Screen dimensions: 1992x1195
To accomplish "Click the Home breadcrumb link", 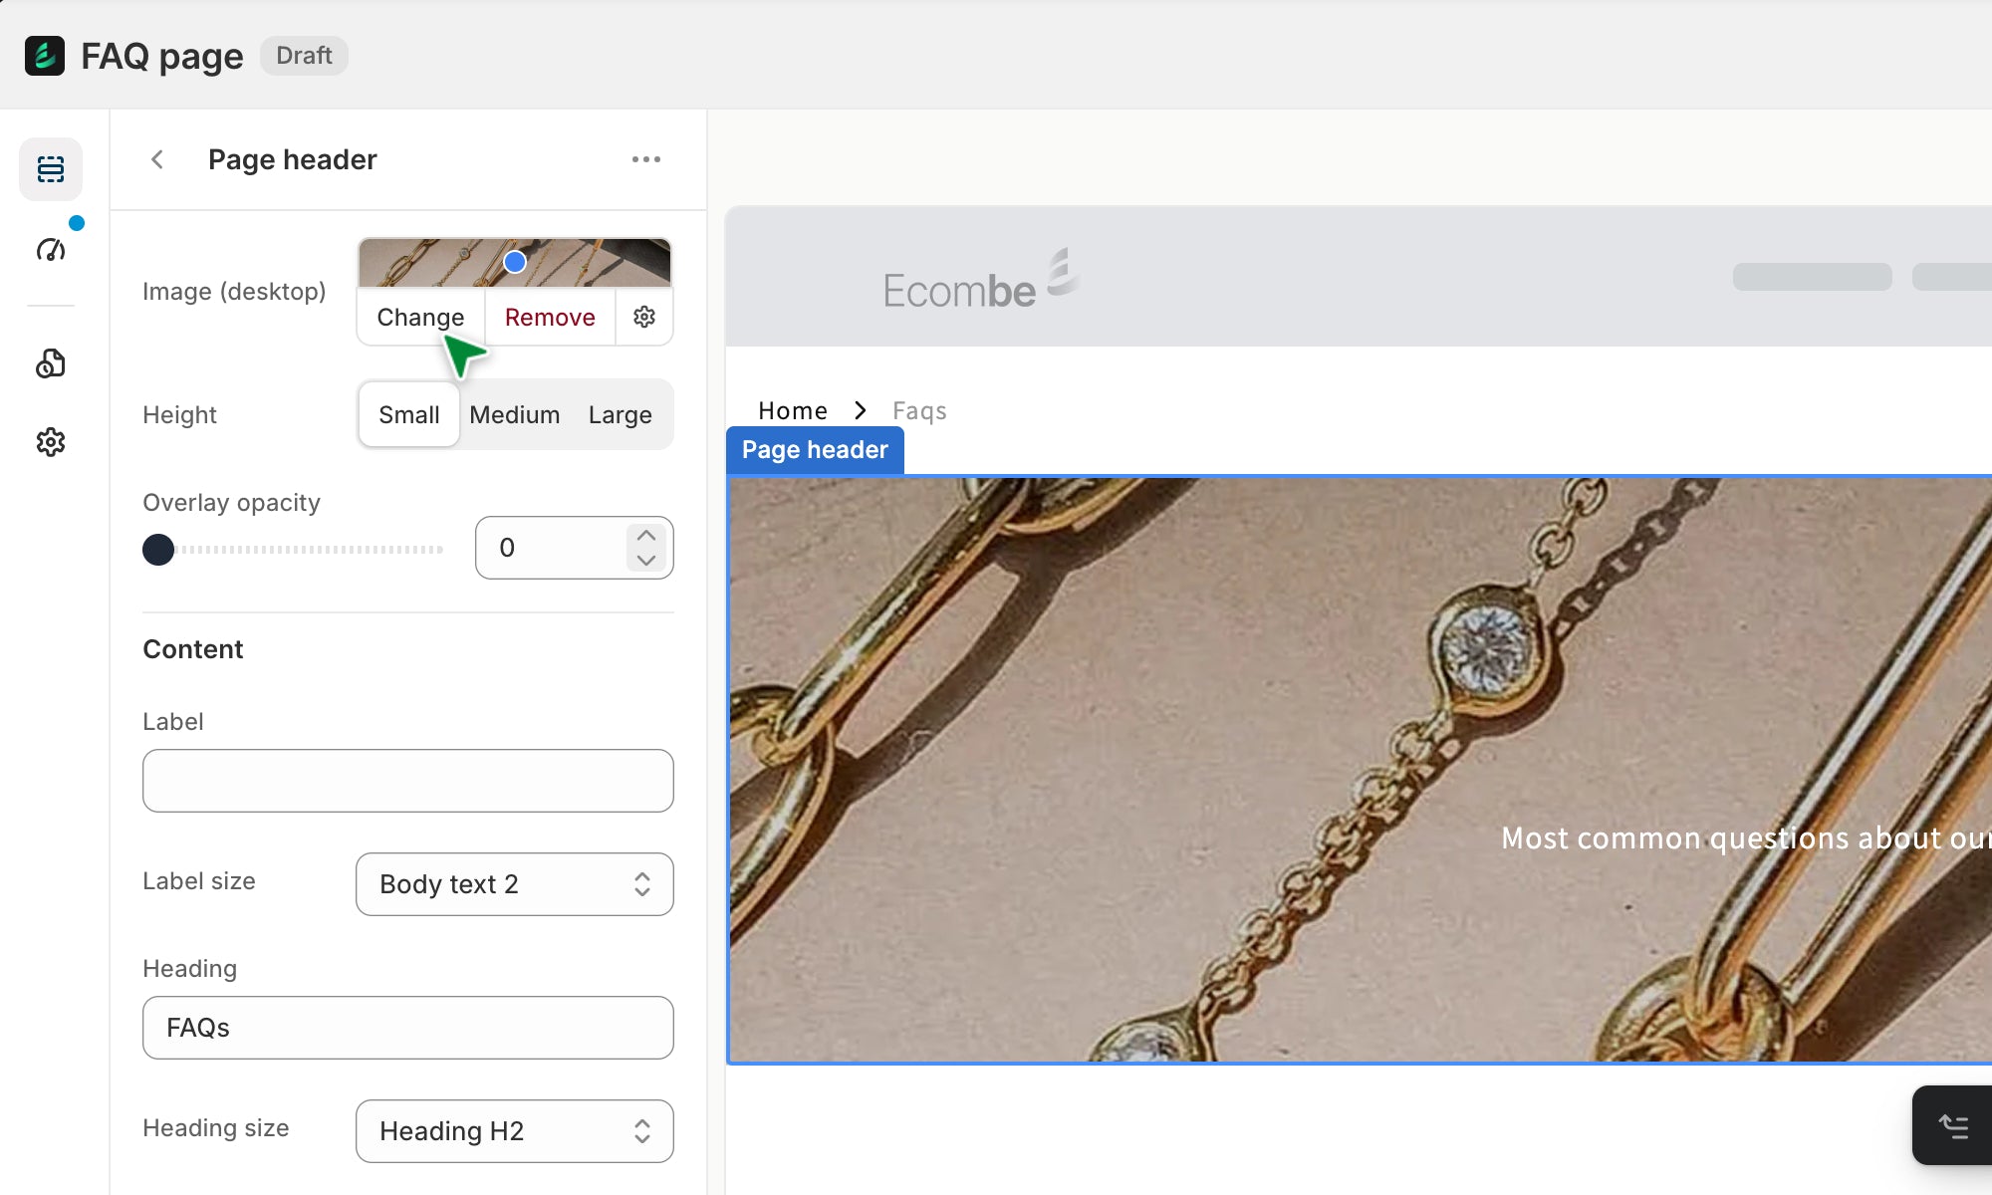I will tap(792, 410).
